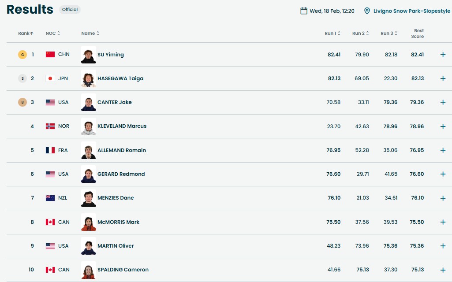Click the gold medal icon for rank 1
452x282 pixels.
[x=22, y=55]
